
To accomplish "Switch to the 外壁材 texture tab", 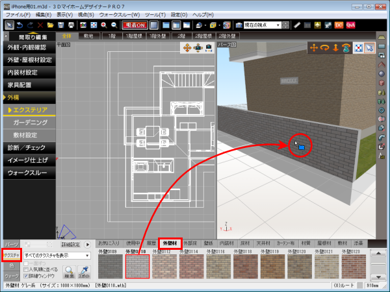I will [x=171, y=243].
